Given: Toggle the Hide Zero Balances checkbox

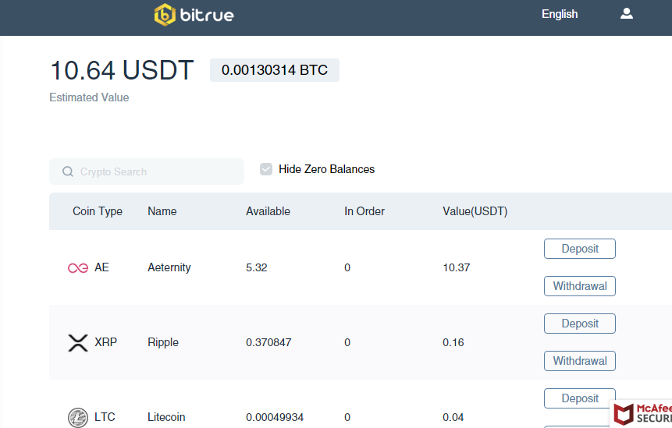Looking at the screenshot, I should tap(266, 169).
